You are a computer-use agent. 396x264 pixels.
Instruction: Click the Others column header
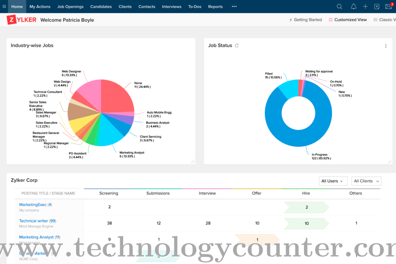[356, 193]
